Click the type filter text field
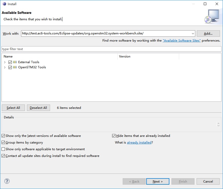The width and height of the screenshot is (223, 189). (x=111, y=49)
